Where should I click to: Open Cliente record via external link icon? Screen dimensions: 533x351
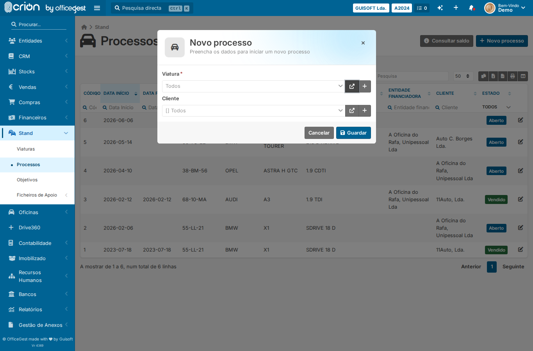(x=352, y=111)
